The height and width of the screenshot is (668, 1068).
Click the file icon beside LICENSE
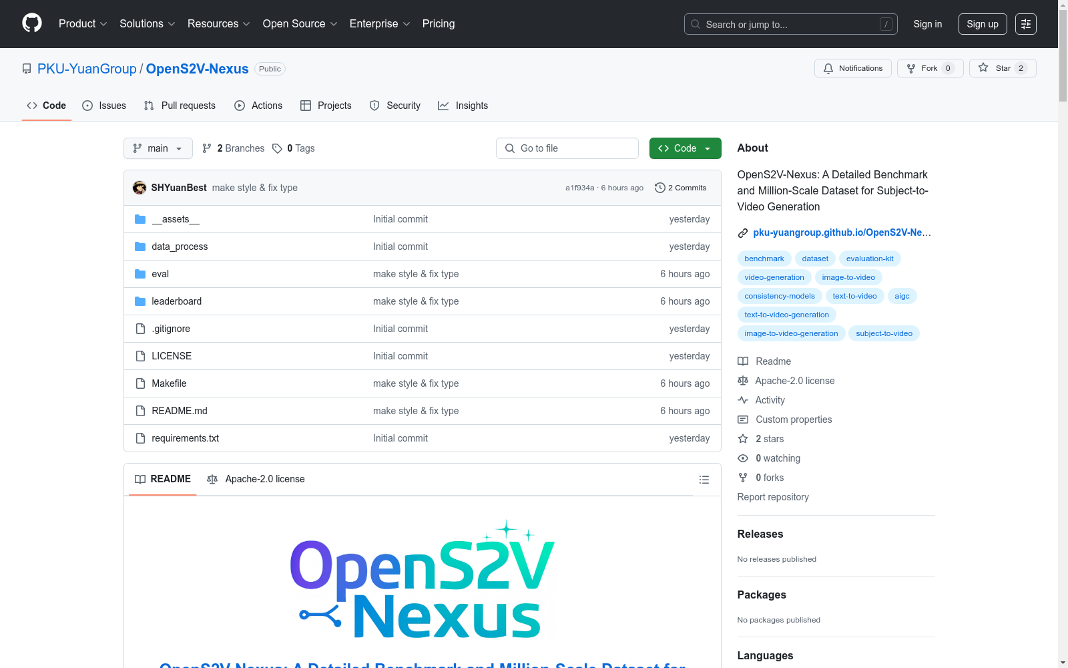(140, 356)
